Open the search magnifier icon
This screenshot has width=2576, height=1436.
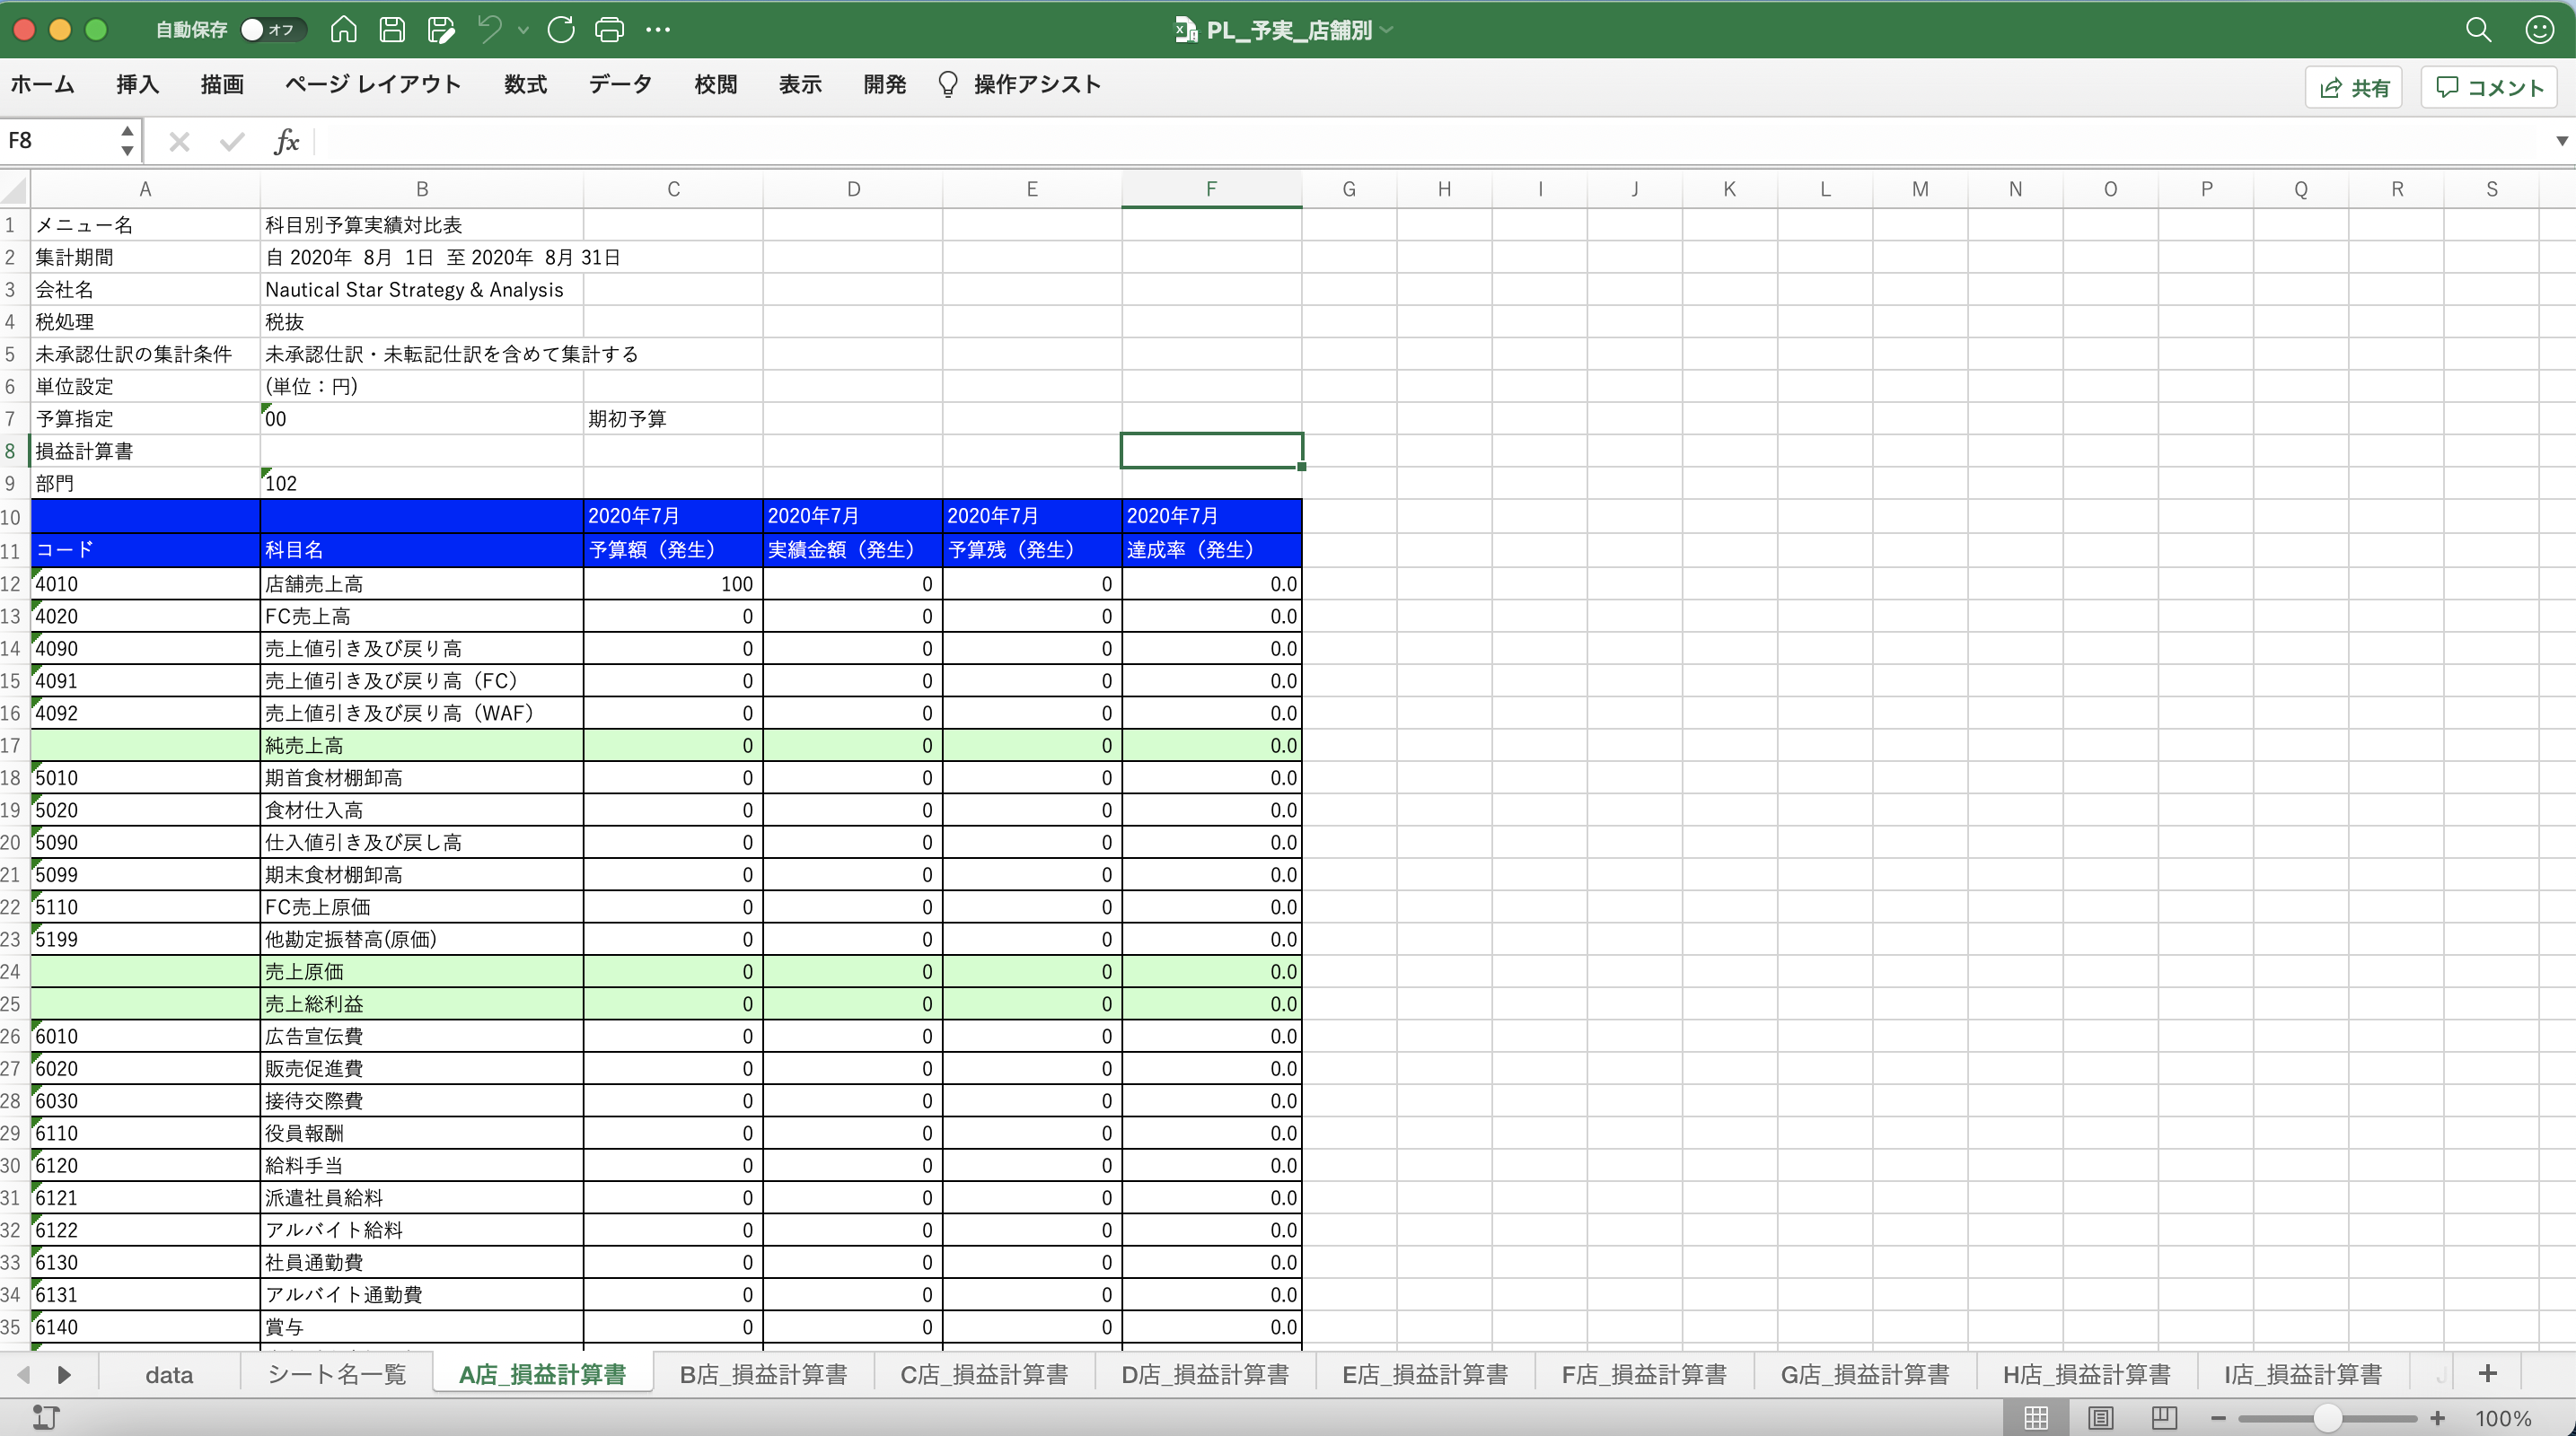pos(2478,30)
